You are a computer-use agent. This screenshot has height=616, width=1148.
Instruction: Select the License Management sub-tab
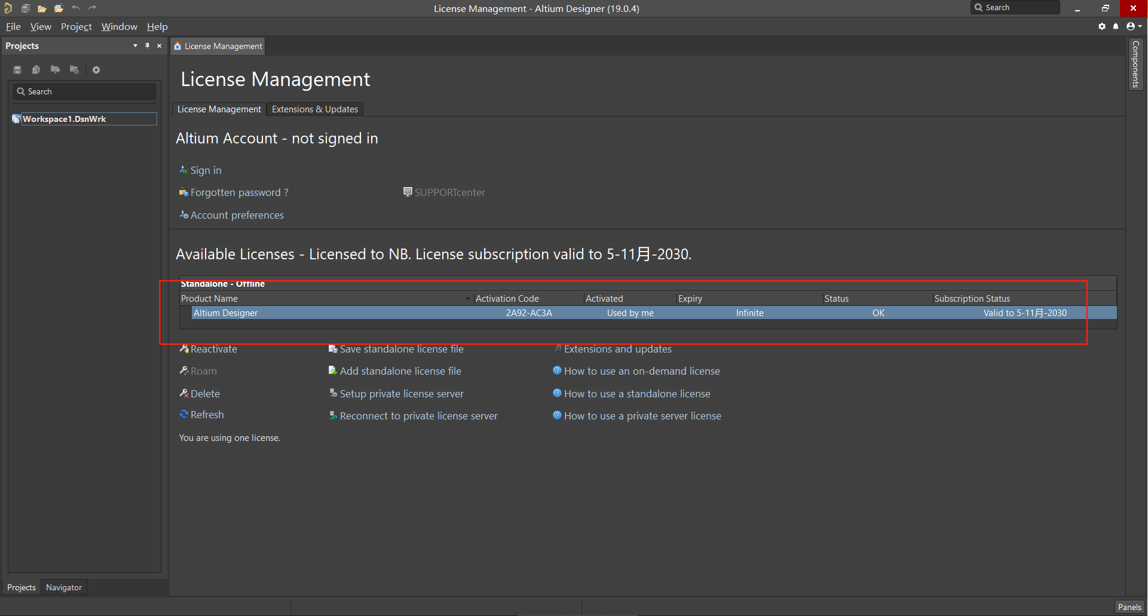coord(219,109)
